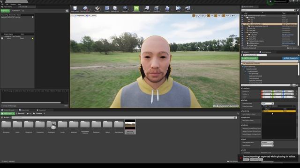Viewport: 300px width, 168px height.
Task: Switch to the World Settings tab
Action: pyautogui.click(x=265, y=52)
